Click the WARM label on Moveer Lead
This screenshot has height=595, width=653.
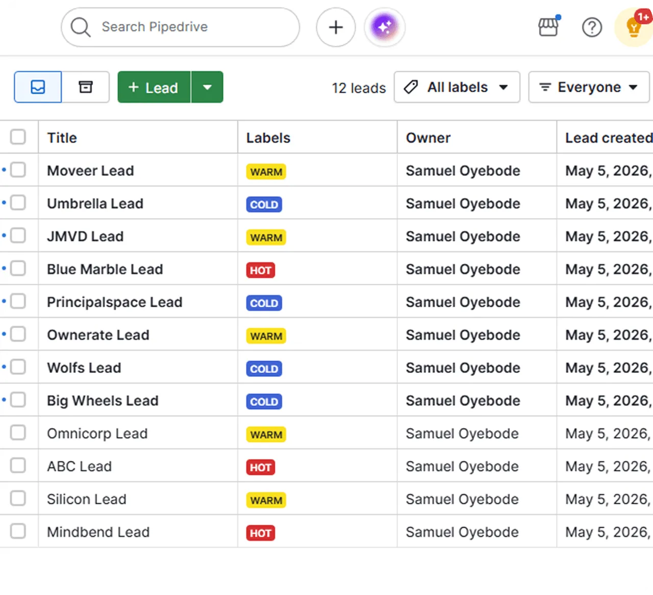pos(266,172)
